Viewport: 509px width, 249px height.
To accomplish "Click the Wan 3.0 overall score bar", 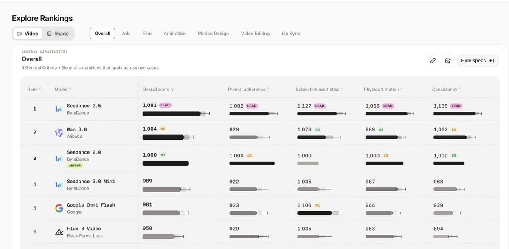I will click(168, 137).
